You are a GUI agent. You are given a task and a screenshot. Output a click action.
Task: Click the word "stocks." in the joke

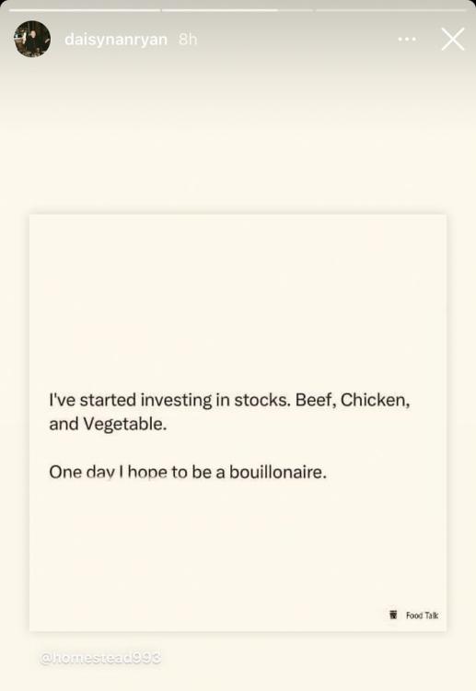[262, 400]
